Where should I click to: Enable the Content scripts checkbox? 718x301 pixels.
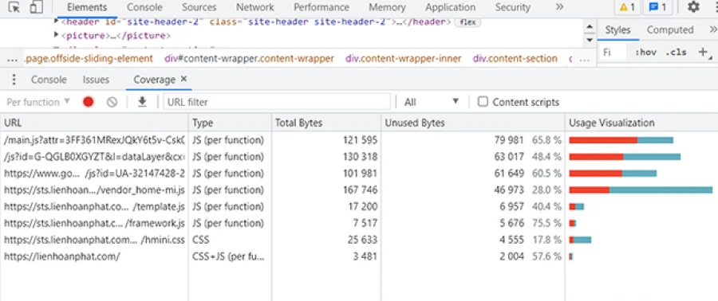coord(483,101)
